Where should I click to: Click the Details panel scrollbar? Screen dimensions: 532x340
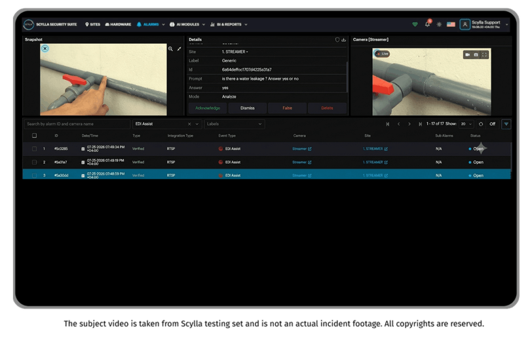[x=347, y=77]
